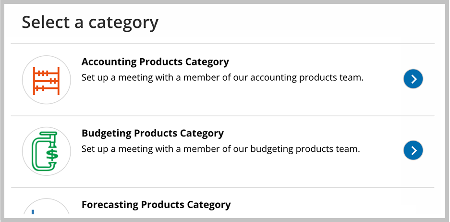Open Accounting Products via blue arrow button
450x222 pixels.
413,79
